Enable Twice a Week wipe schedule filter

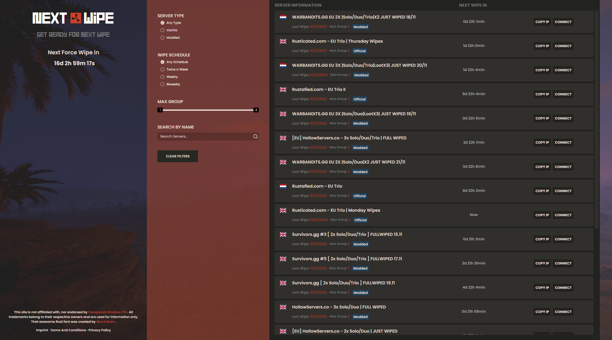tap(162, 69)
